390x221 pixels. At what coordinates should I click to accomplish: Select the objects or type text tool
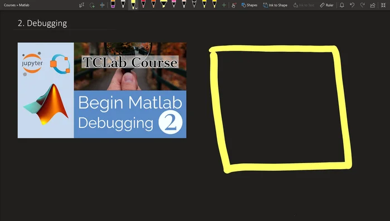[x=81, y=5]
